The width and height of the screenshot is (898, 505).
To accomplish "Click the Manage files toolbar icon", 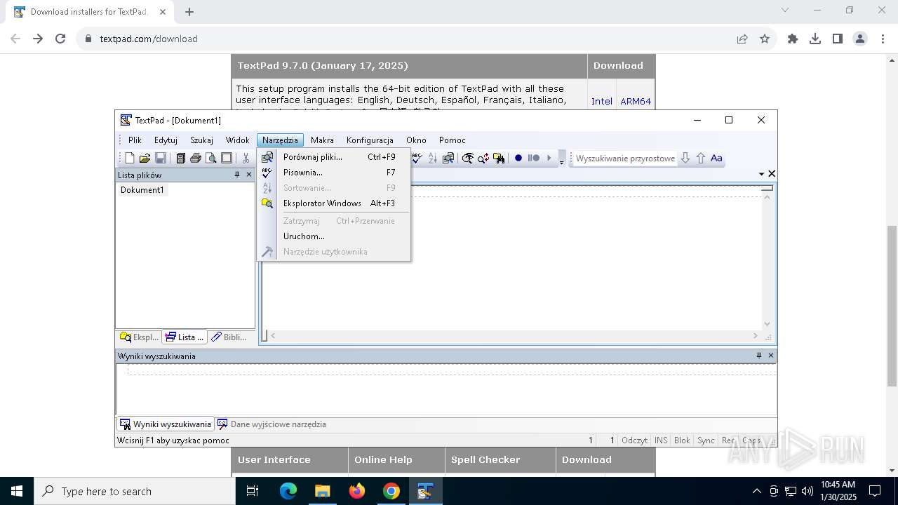I will click(180, 159).
